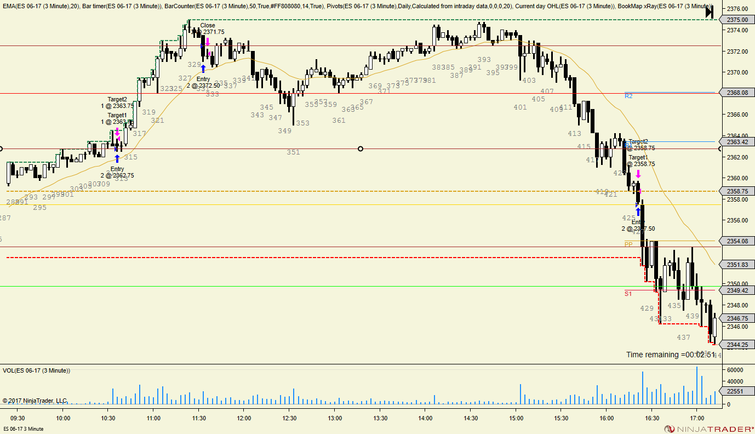
Task: Click the 2372.00 price axis label
Action: 737,52
